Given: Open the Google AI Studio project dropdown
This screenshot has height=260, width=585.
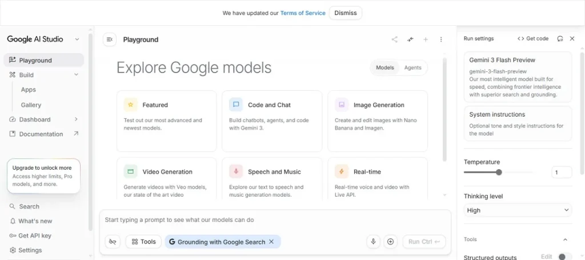Looking at the screenshot, I should click(77, 39).
